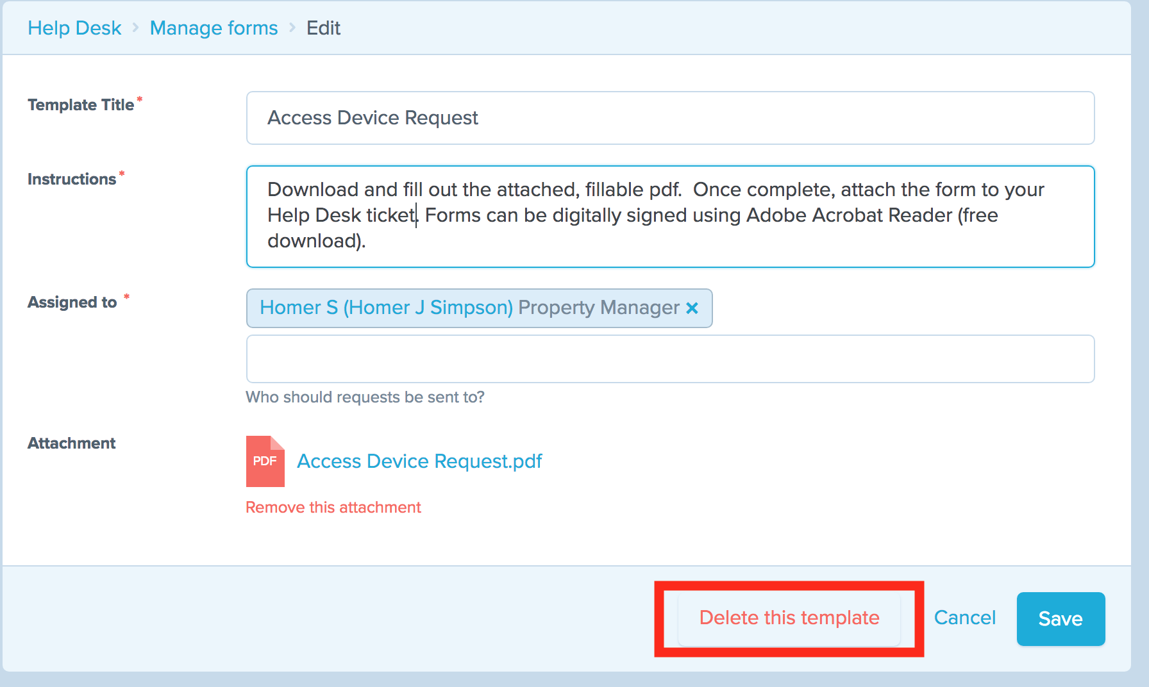This screenshot has height=687, width=1149.
Task: Go to the Help Desk breadcrumb
Action: [74, 28]
